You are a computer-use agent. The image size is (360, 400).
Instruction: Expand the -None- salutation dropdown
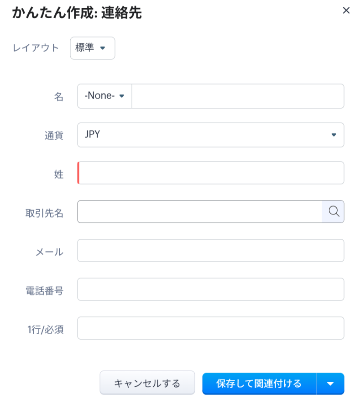coord(104,96)
